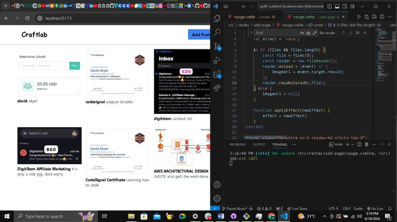The image size is (397, 222).
Task: Customize layout icon in VS Code title bar
Action: pos(352,6)
